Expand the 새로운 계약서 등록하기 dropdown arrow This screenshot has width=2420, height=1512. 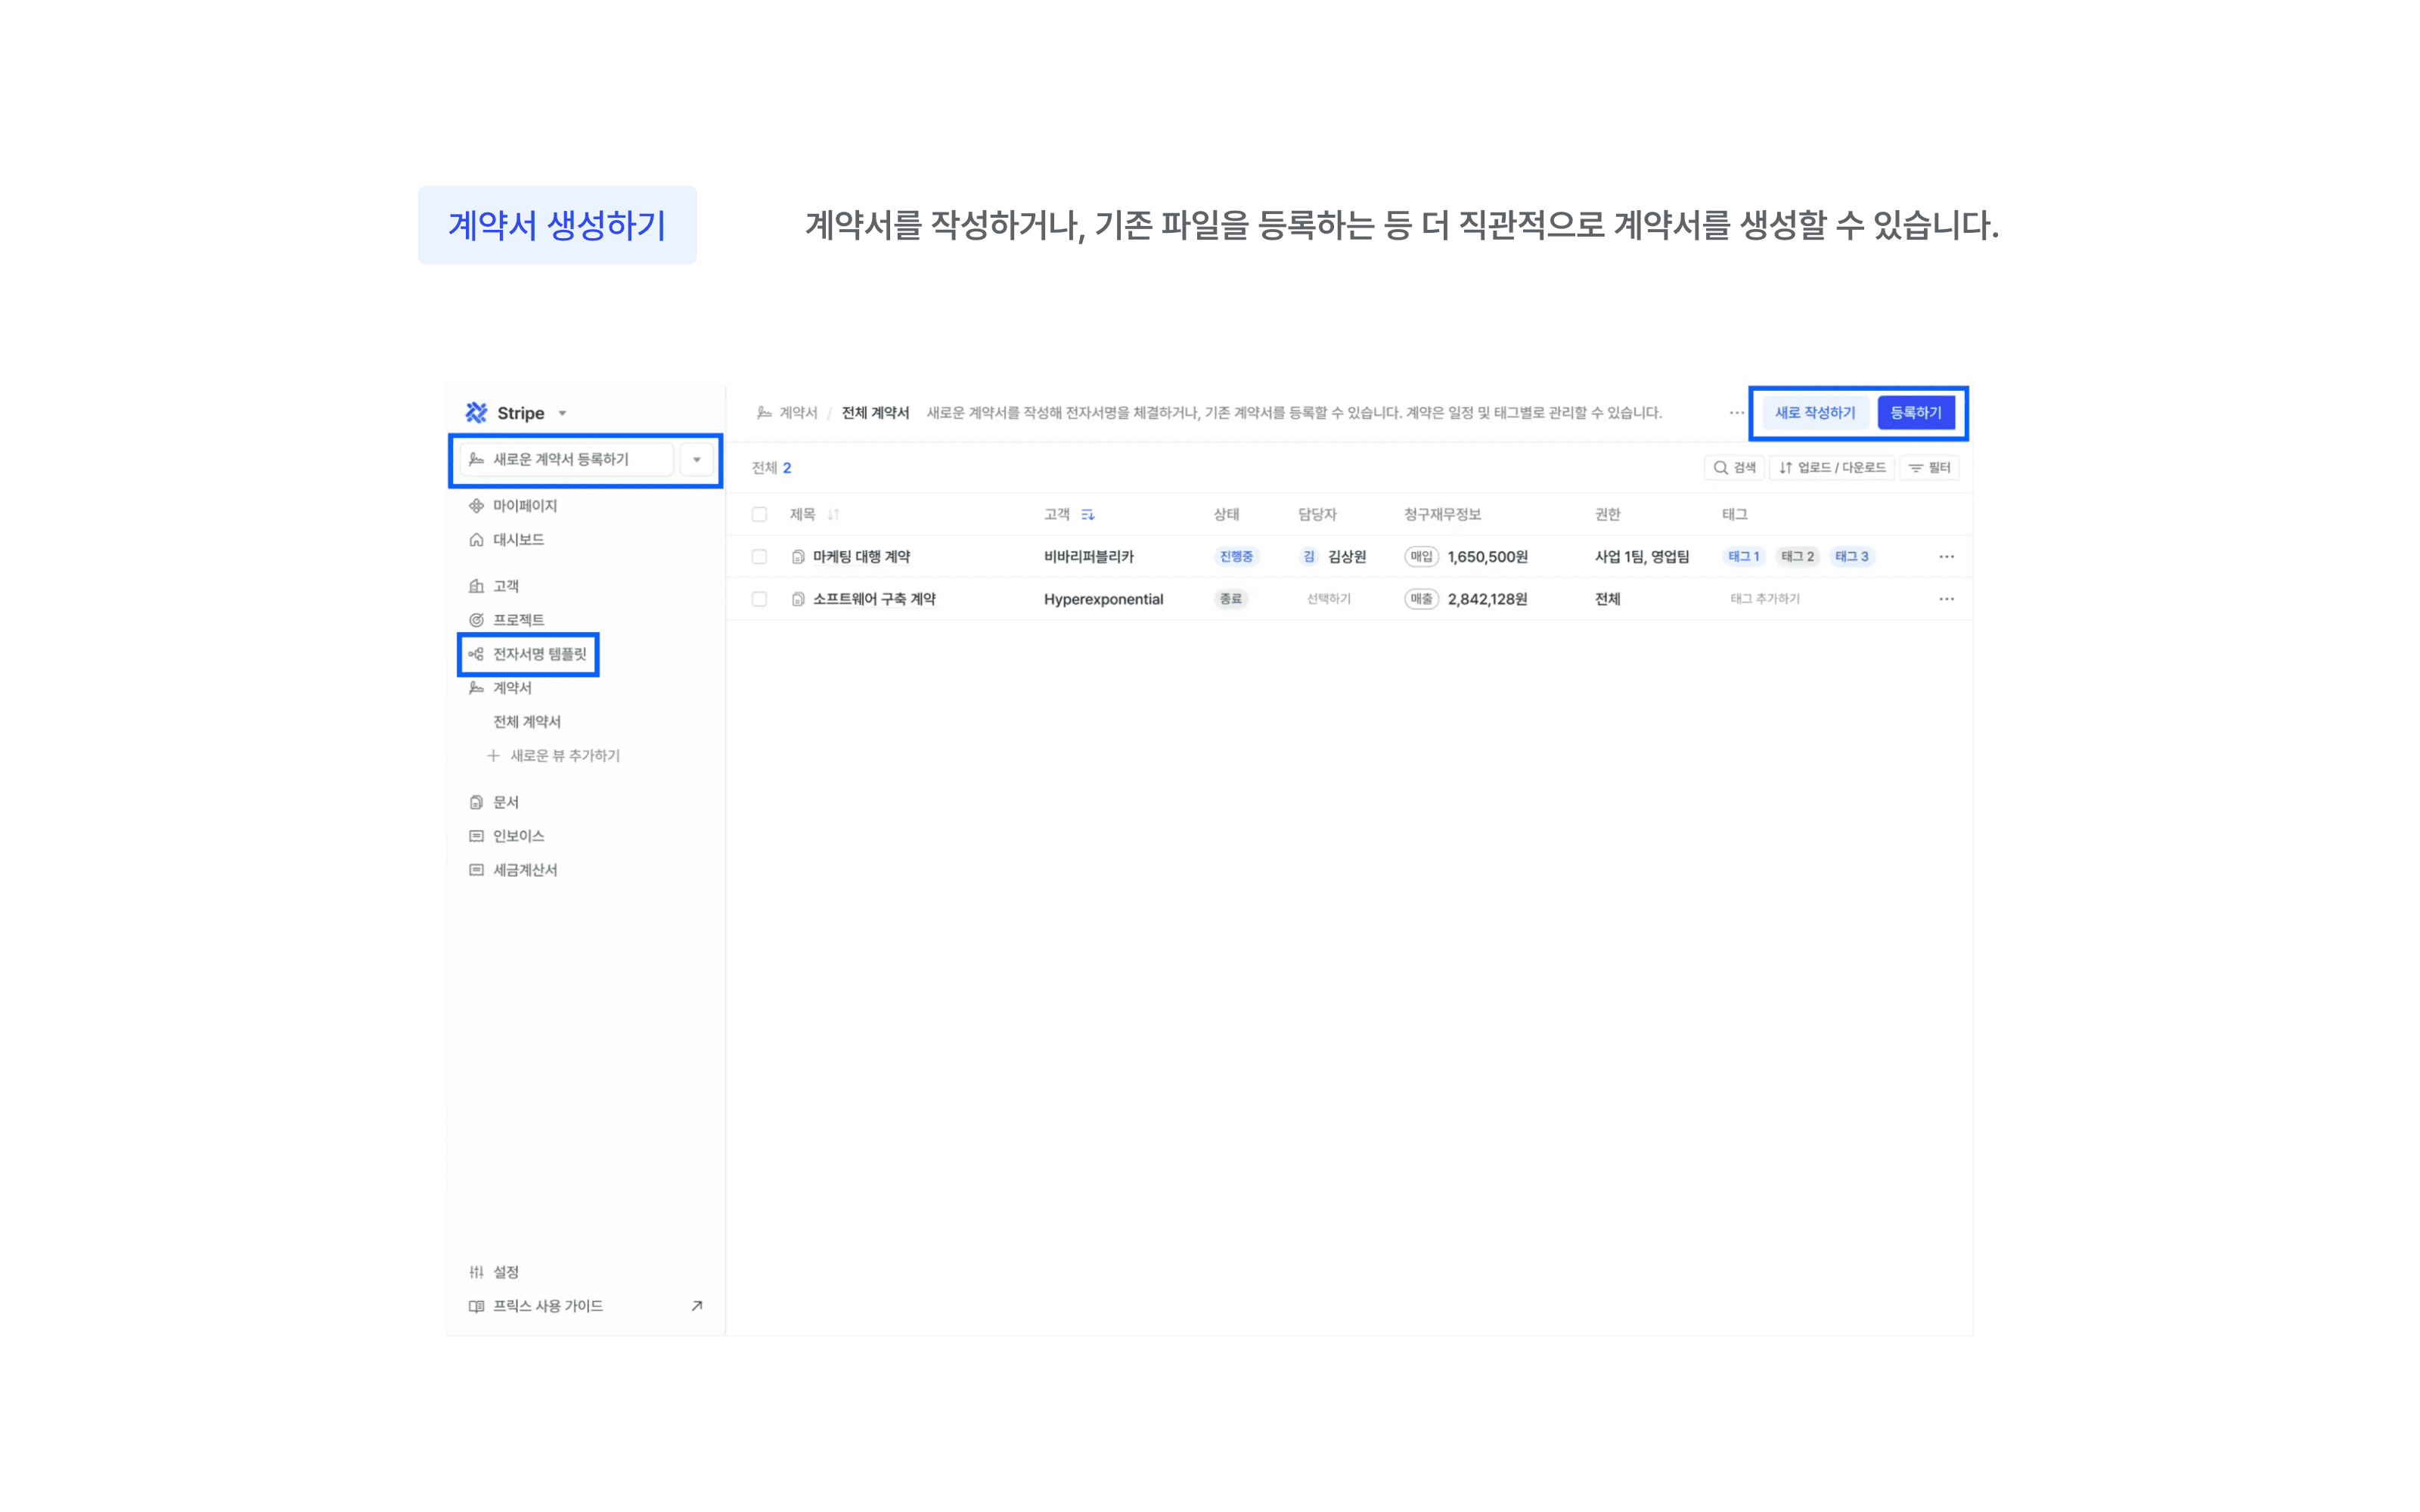697,460
